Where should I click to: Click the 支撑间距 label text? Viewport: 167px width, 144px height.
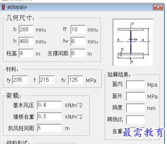pyautogui.click(x=58, y=53)
